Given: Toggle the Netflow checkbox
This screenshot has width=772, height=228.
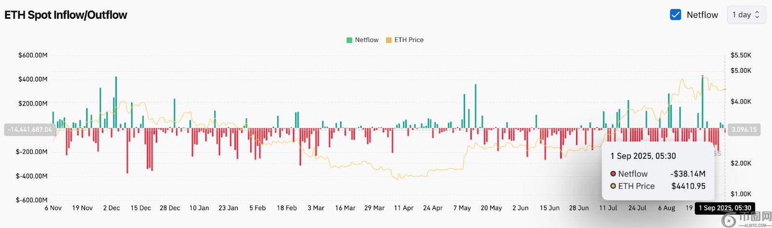Looking at the screenshot, I should click(675, 15).
